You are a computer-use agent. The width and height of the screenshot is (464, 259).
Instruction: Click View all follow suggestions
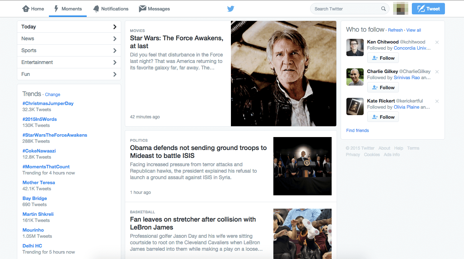pos(414,30)
